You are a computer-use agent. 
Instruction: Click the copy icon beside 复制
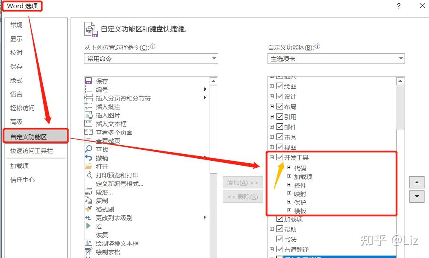[88, 200]
